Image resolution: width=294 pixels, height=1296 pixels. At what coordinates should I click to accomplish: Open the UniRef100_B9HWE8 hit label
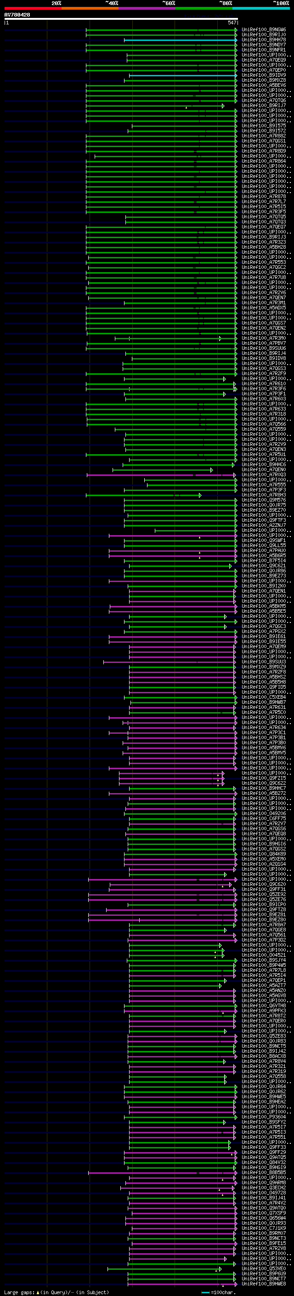pyautogui.click(x=264, y=1284)
